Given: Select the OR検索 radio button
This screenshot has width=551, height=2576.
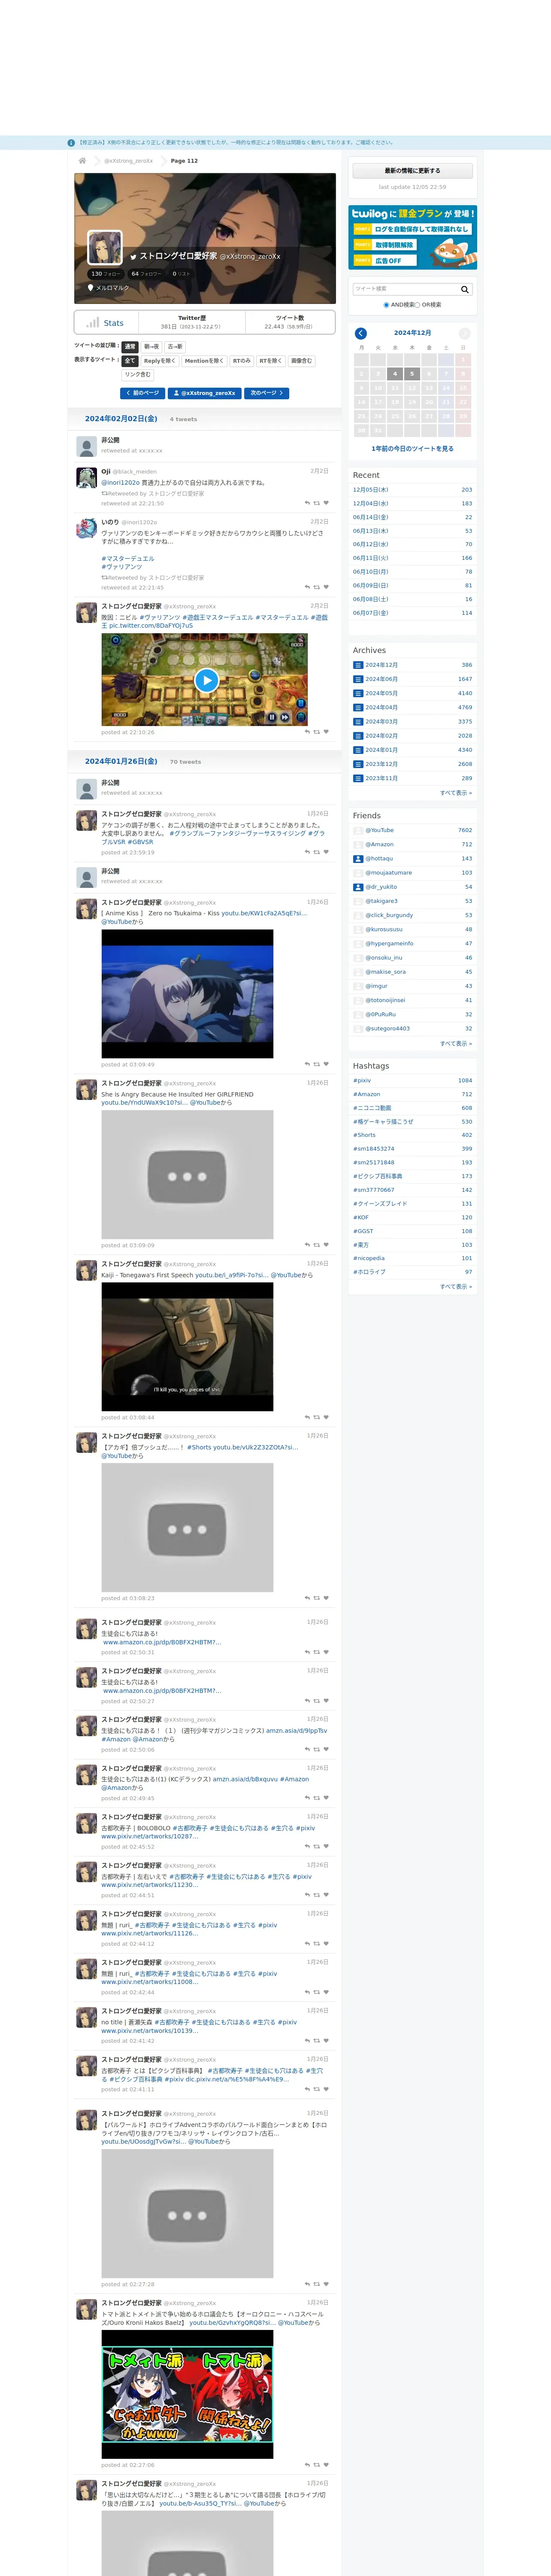Looking at the screenshot, I should point(418,305).
